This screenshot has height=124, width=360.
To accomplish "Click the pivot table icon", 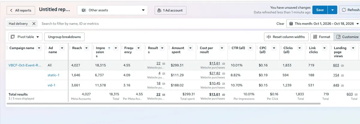I will 13,37.
